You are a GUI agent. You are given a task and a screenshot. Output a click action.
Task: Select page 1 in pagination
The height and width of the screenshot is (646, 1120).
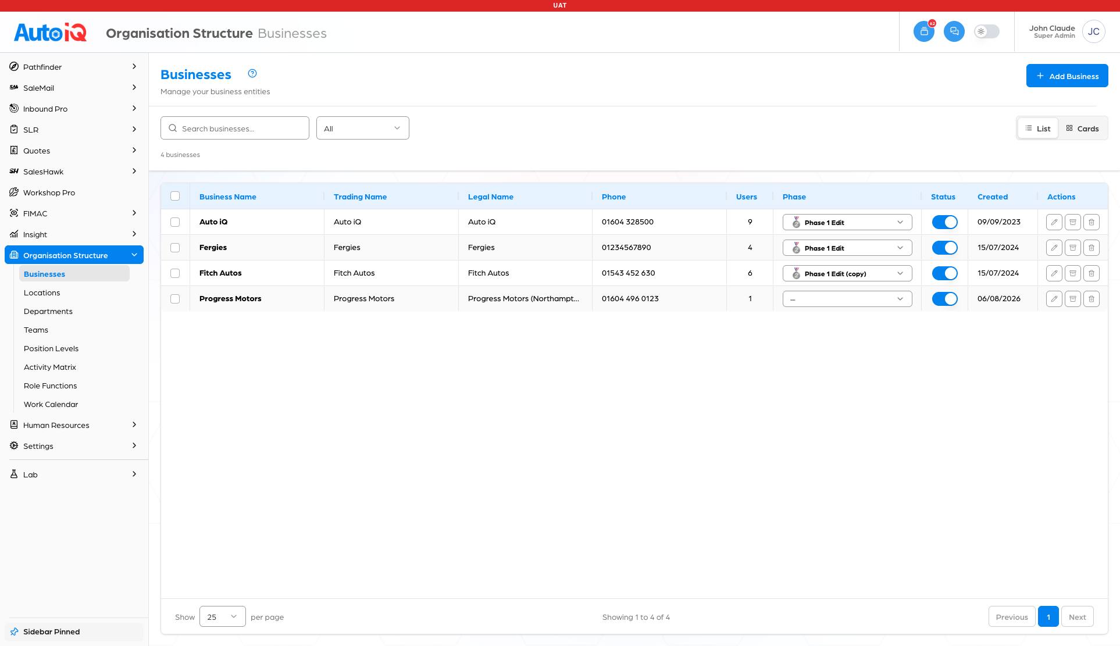click(1048, 617)
